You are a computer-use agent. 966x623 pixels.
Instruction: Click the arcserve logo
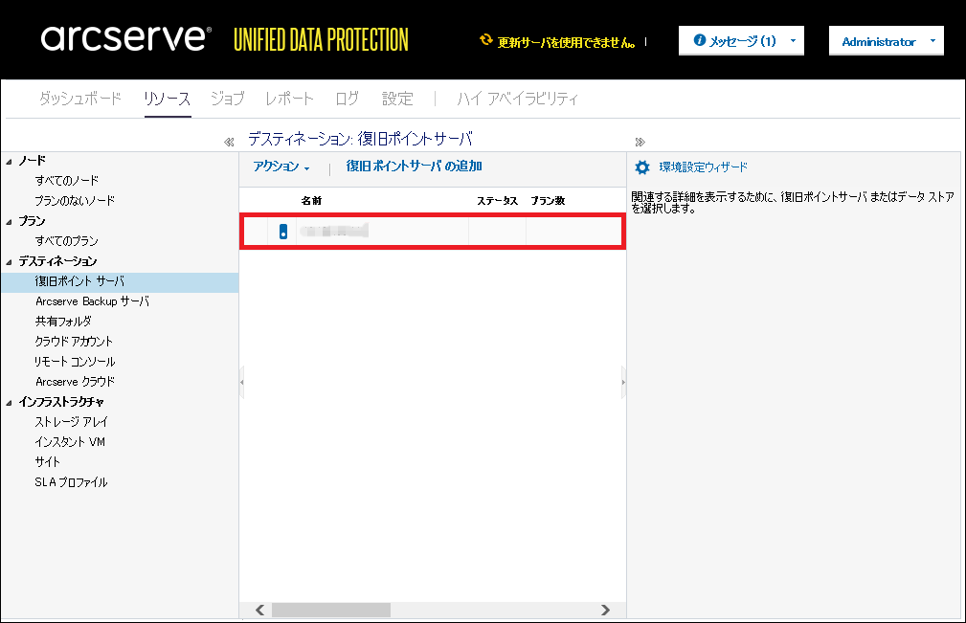[x=125, y=38]
